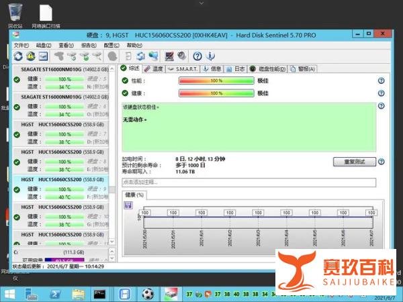The width and height of the screenshot is (403, 302).
Task: Click disk list scrollbar down arrow
Action: coord(112,242)
